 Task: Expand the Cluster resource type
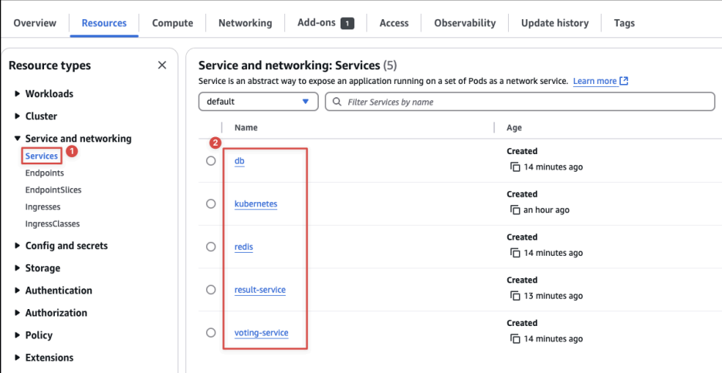pyautogui.click(x=18, y=116)
